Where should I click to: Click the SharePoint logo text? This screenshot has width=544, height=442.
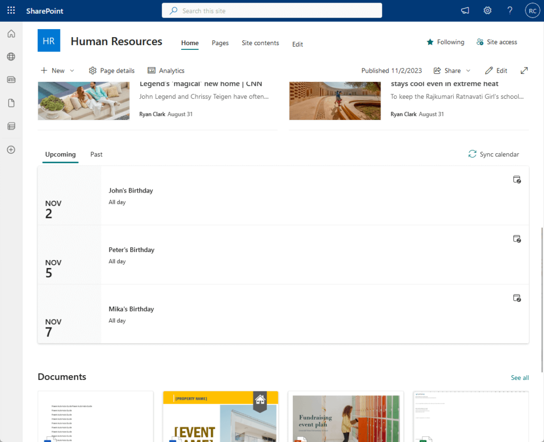[45, 11]
